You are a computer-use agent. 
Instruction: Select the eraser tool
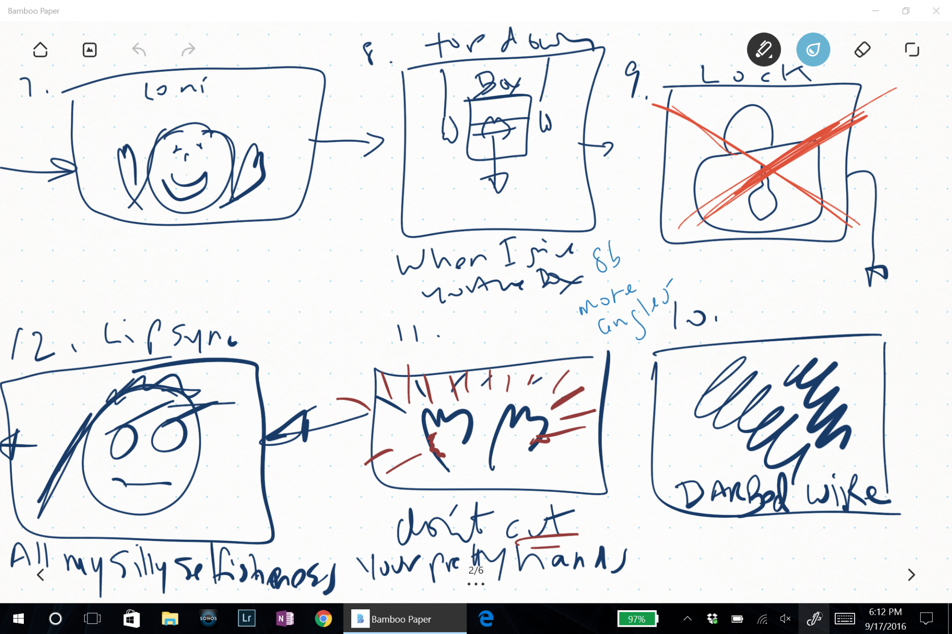click(862, 49)
